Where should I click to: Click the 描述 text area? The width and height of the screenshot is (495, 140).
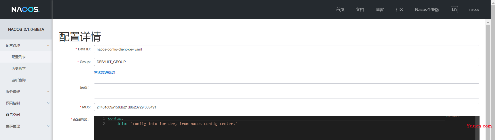tap(286, 91)
